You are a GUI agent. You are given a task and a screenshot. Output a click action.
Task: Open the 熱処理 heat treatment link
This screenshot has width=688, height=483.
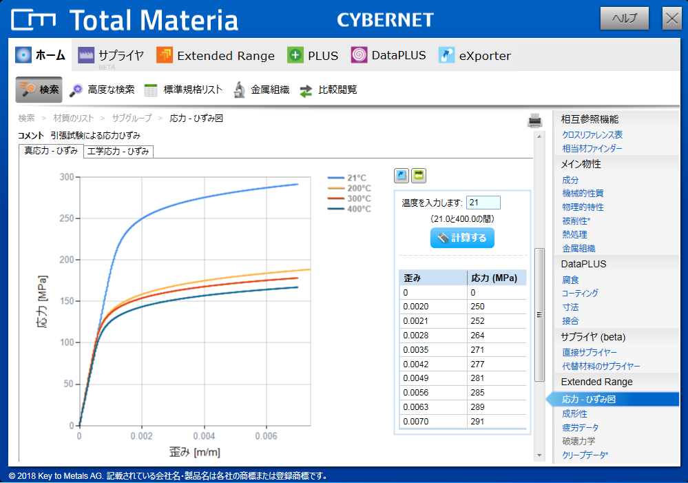click(575, 234)
